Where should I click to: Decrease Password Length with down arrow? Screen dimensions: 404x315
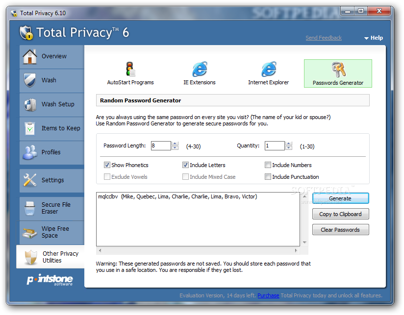(175, 148)
